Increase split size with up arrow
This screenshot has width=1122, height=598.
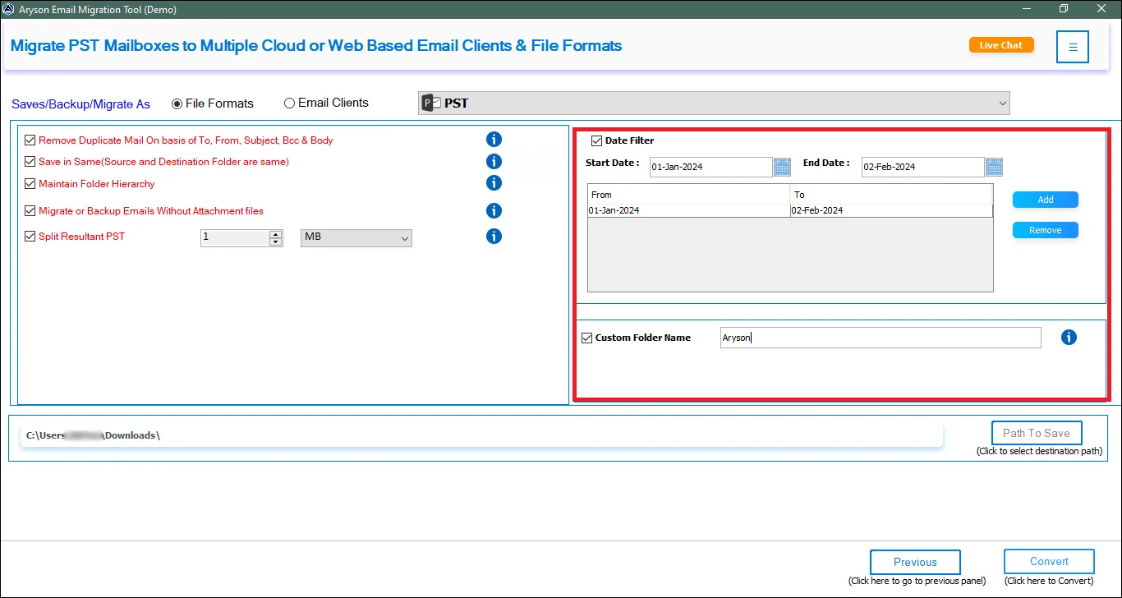[x=276, y=234]
